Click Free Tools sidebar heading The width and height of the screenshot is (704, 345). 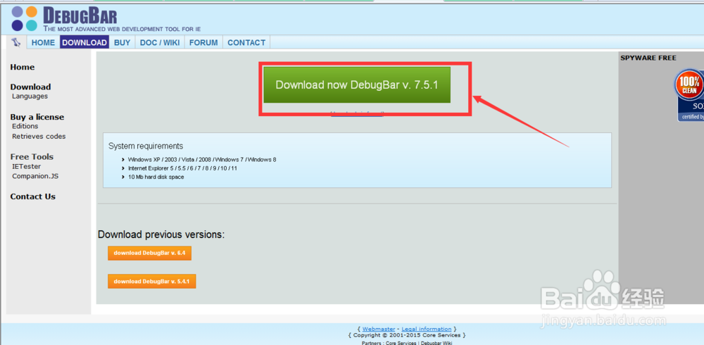click(32, 157)
